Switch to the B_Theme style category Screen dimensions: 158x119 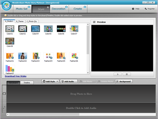click(x=20, y=21)
